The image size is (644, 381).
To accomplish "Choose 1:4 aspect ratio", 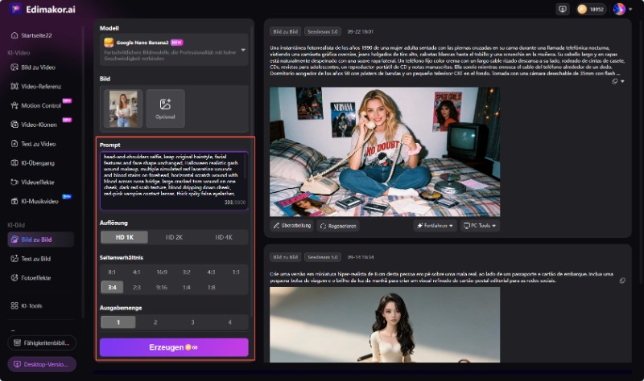I will [x=187, y=287].
